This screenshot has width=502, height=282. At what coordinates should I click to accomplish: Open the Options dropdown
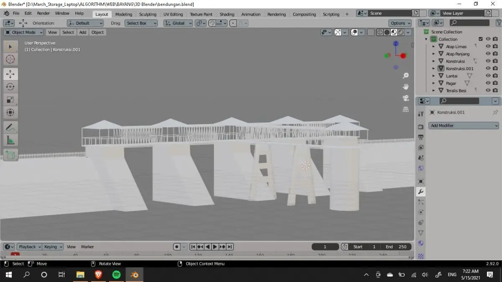click(x=400, y=23)
